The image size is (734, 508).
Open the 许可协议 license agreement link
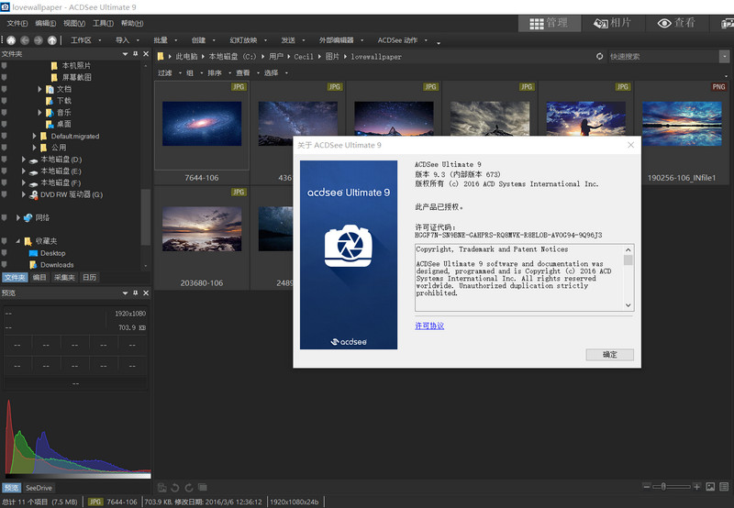pos(429,326)
